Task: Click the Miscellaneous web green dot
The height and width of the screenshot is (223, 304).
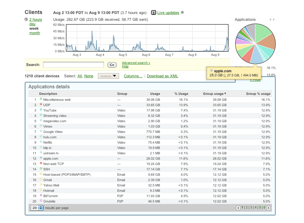Action: pyautogui.click(x=41, y=99)
